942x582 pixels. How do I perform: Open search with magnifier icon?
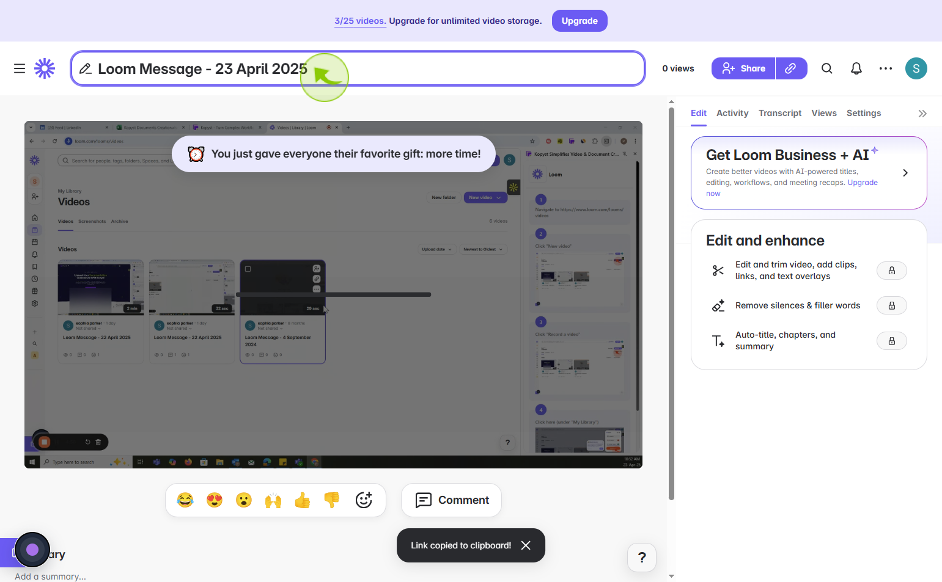tap(827, 68)
